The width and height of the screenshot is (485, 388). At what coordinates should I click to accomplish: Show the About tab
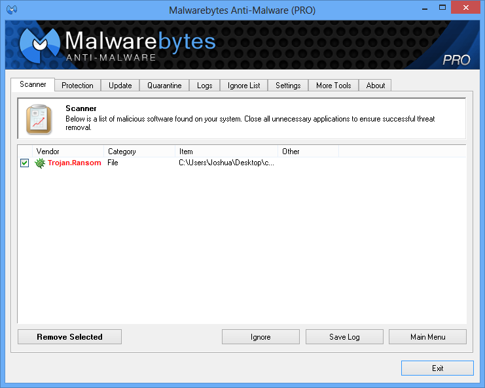coord(376,86)
